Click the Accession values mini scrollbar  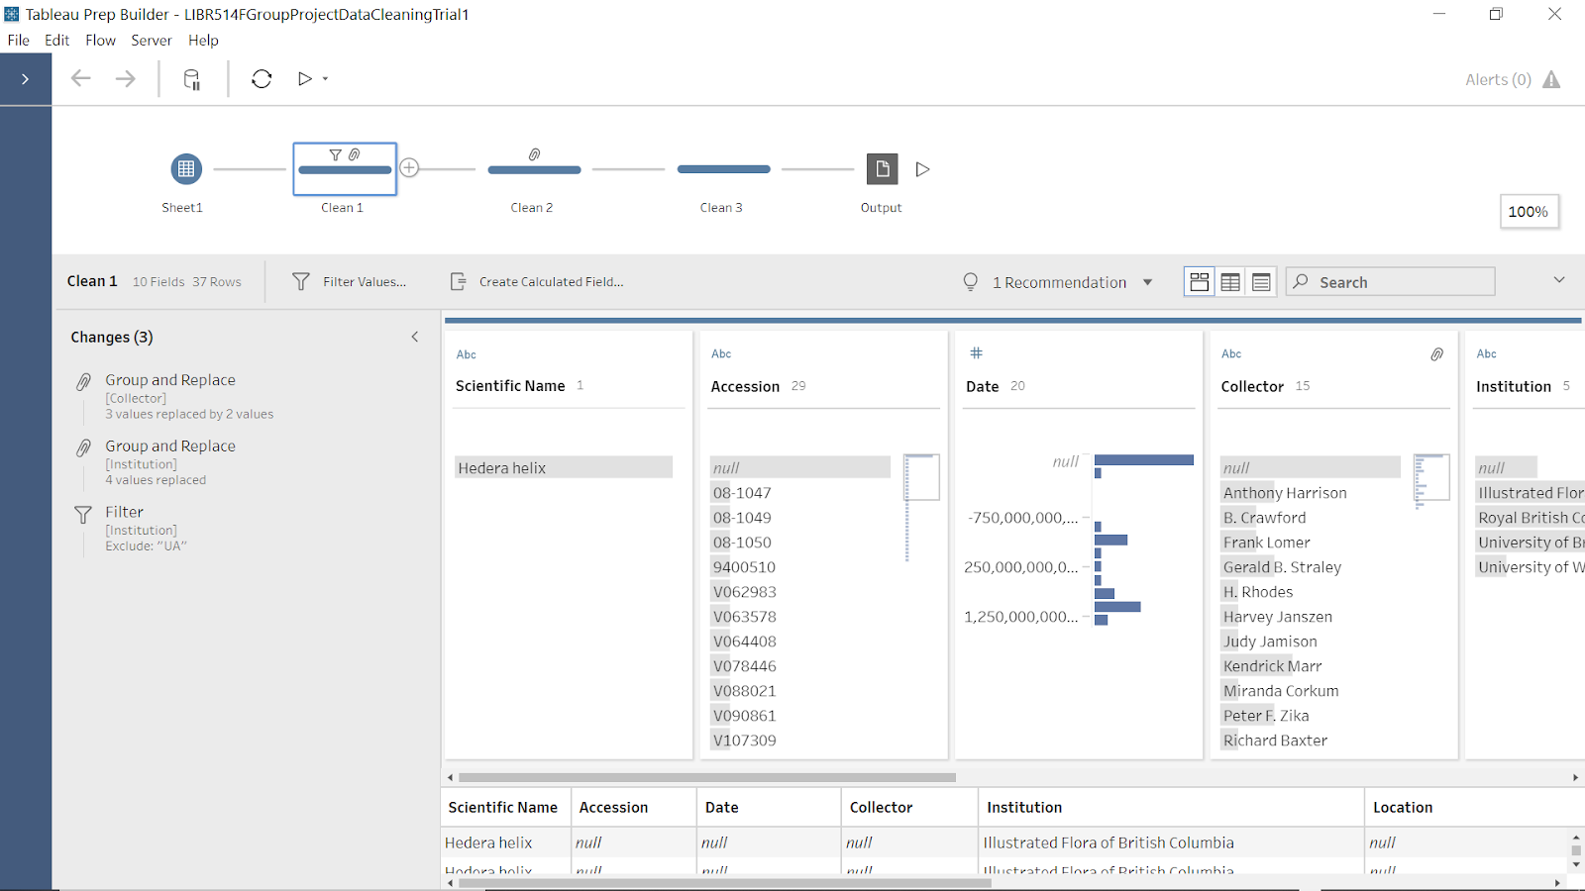[921, 477]
